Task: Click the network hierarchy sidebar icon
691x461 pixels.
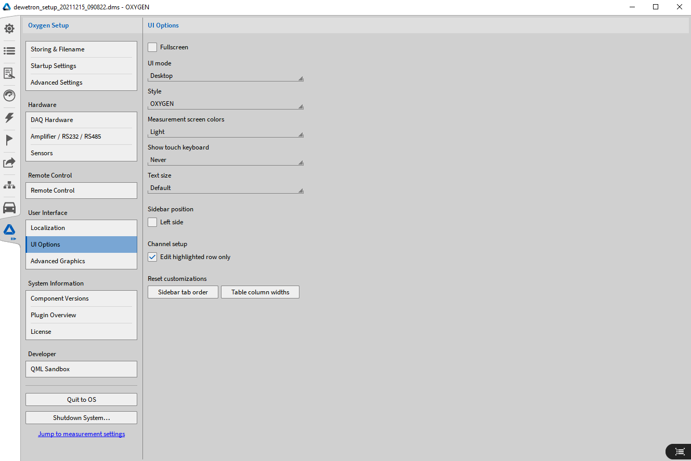Action: point(9,185)
